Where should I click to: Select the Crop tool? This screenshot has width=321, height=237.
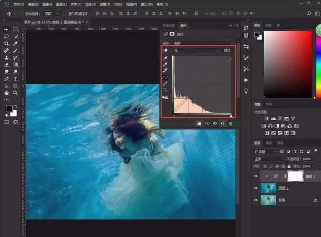[x=6, y=43]
